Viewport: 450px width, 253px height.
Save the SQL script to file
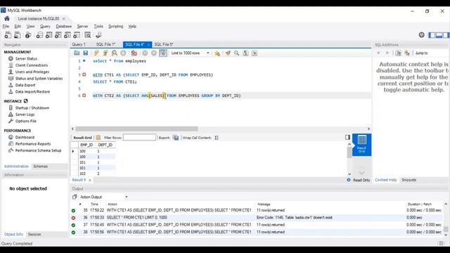86,53
